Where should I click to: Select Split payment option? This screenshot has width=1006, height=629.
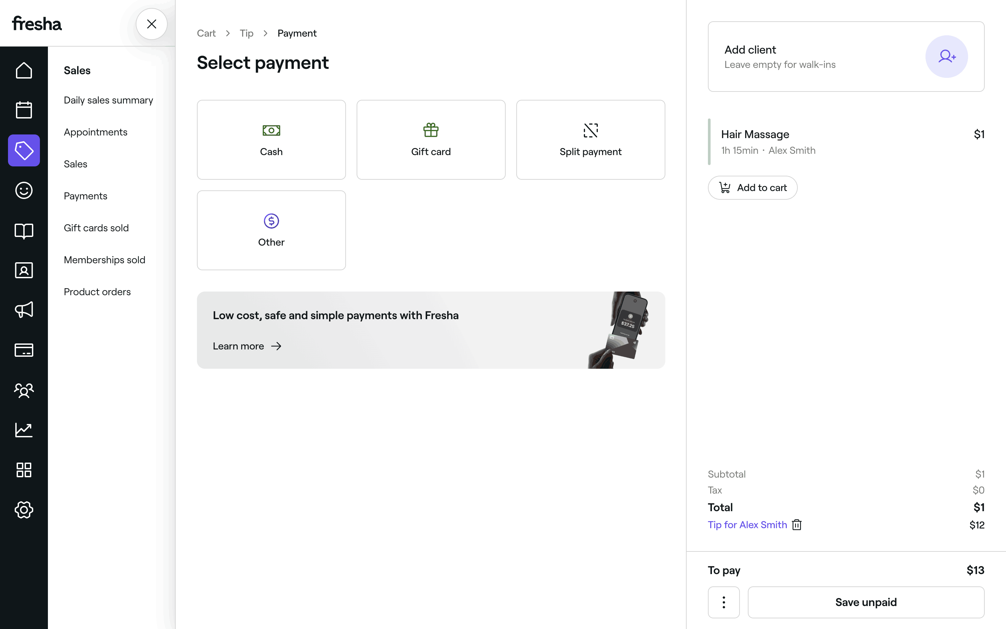590,140
